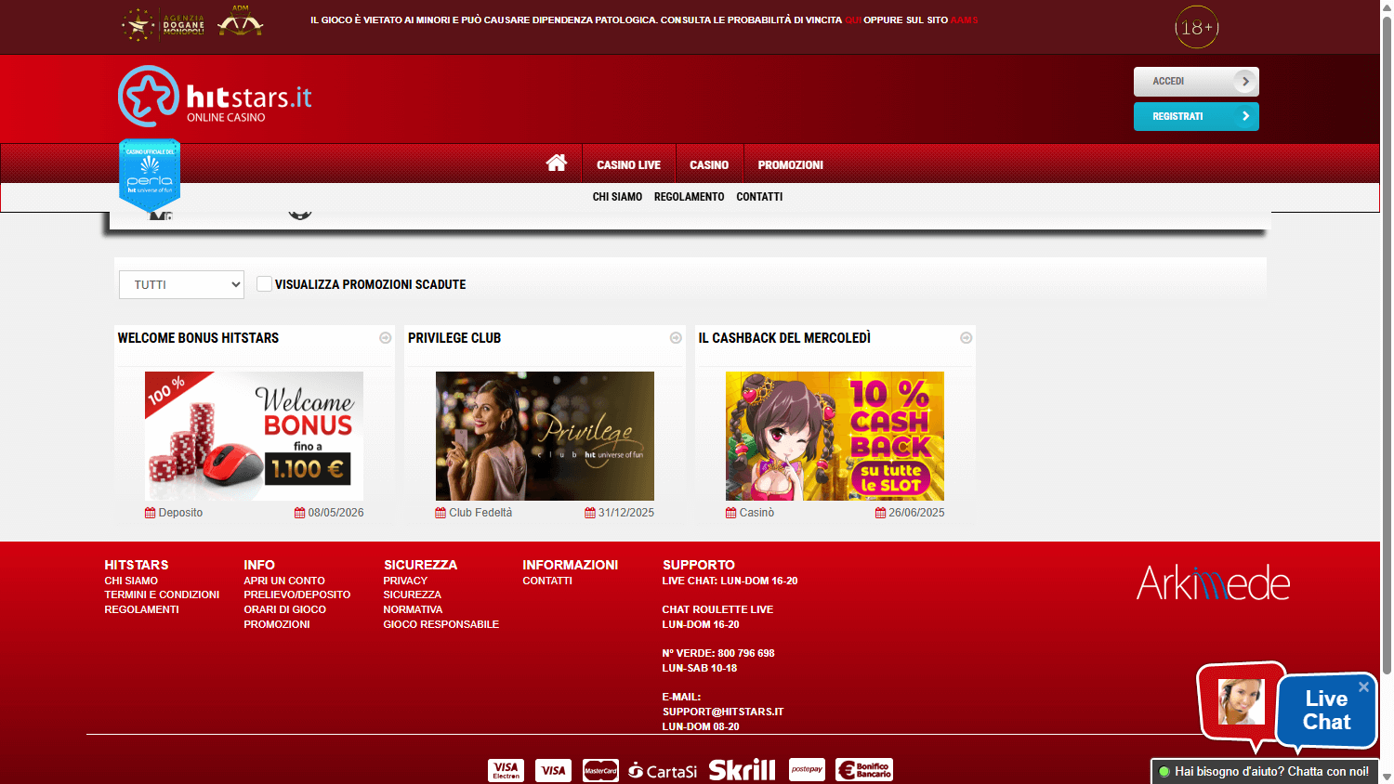This screenshot has width=1394, height=784.
Task: Expand Il Cashback del Mercoledì arrow icon
Action: [x=966, y=338]
